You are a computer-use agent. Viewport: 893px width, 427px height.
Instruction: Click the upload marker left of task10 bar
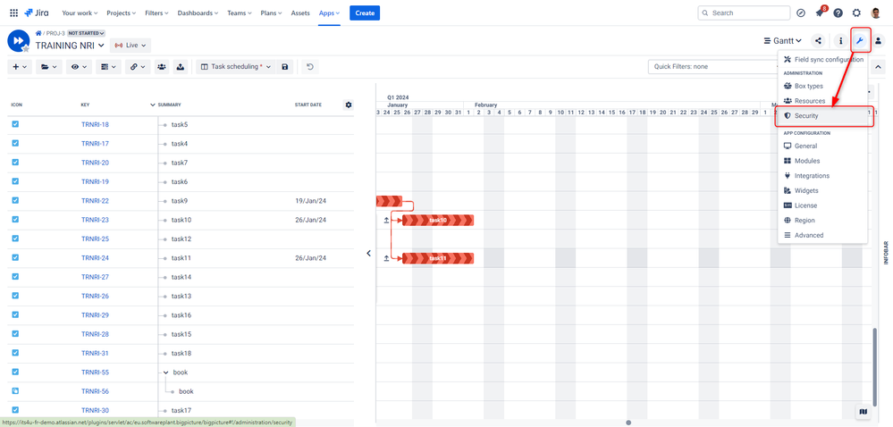[x=387, y=221]
